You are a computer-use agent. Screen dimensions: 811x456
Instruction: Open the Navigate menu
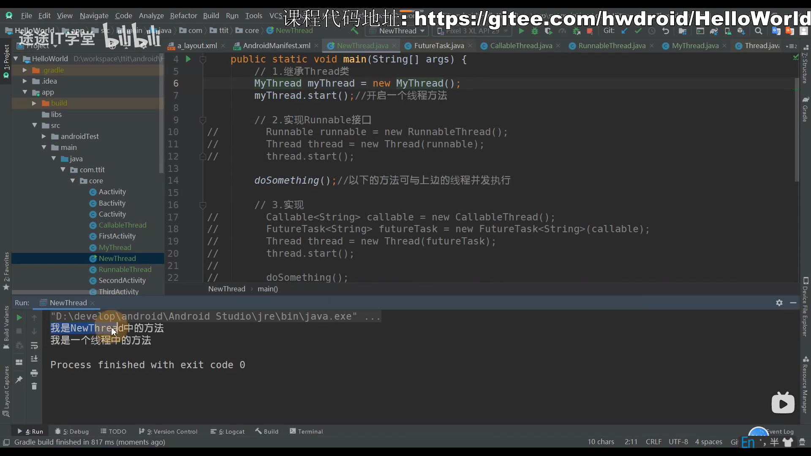(x=94, y=16)
